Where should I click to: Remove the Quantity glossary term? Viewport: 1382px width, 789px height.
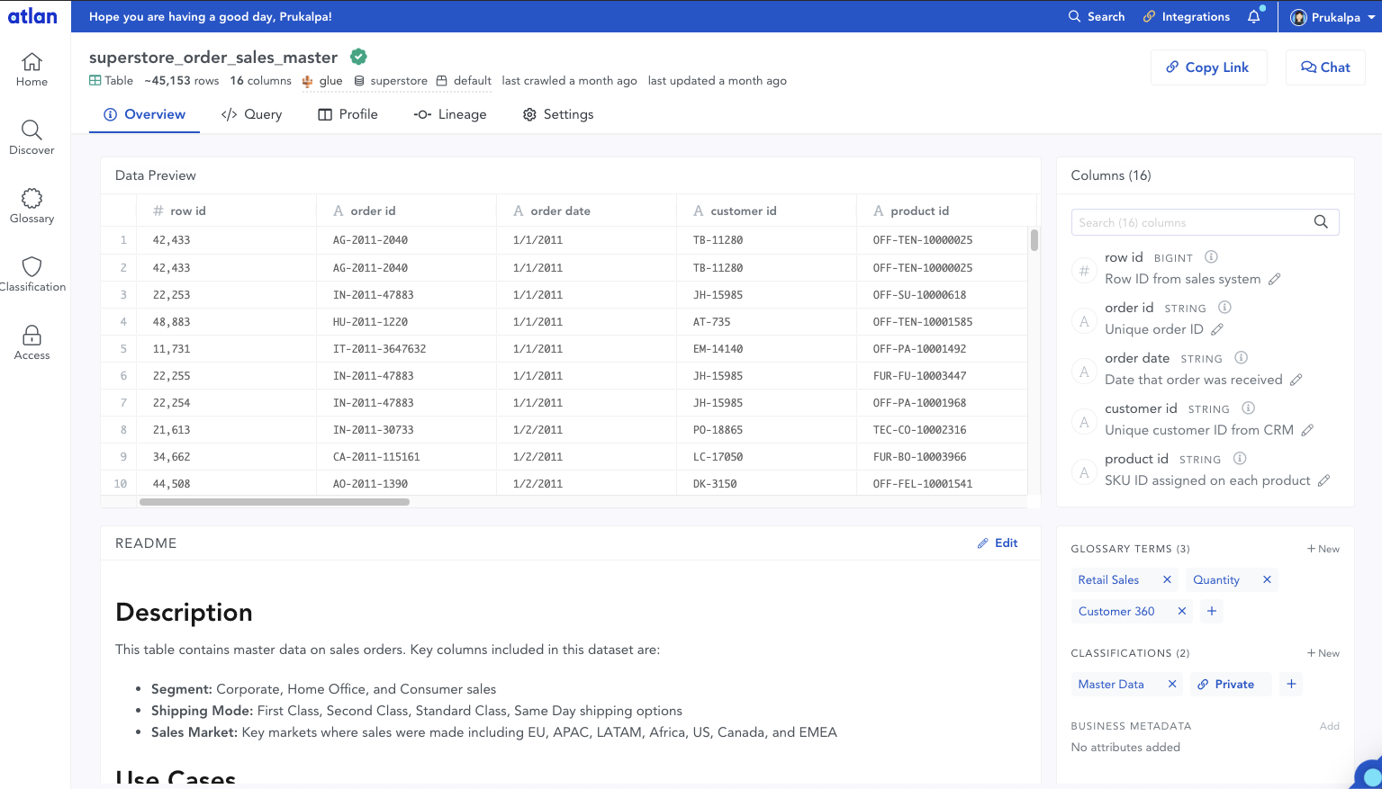point(1267,580)
